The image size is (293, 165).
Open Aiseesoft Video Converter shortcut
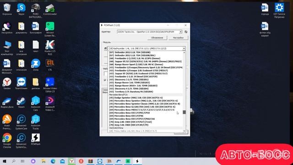(x=50, y=104)
